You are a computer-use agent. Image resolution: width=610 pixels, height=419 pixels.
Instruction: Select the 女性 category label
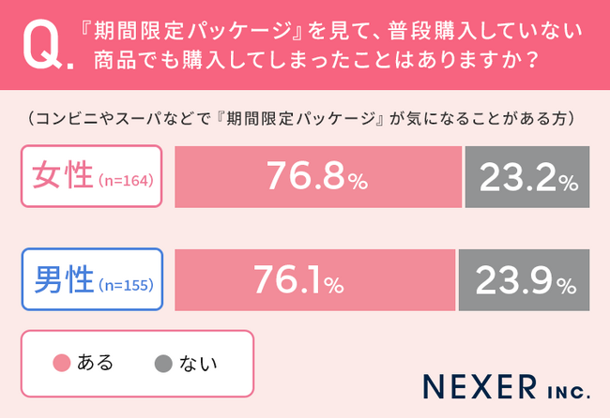point(62,176)
